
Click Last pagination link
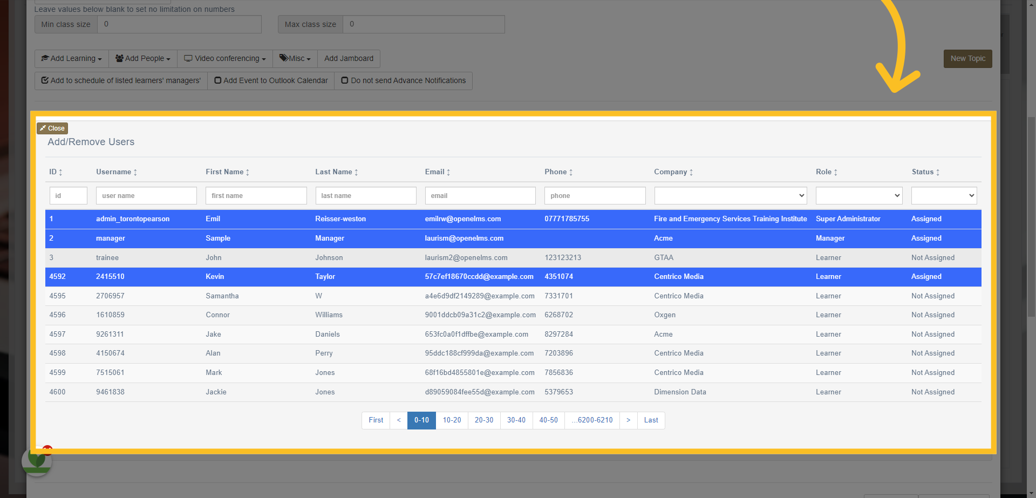tap(651, 420)
